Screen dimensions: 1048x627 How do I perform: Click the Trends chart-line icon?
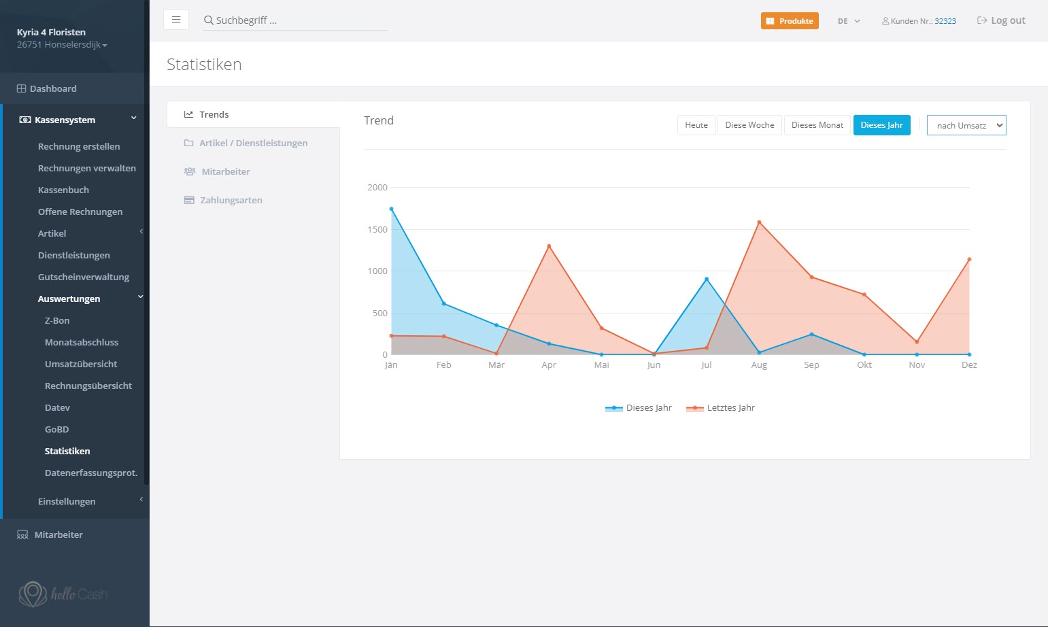pyautogui.click(x=188, y=114)
